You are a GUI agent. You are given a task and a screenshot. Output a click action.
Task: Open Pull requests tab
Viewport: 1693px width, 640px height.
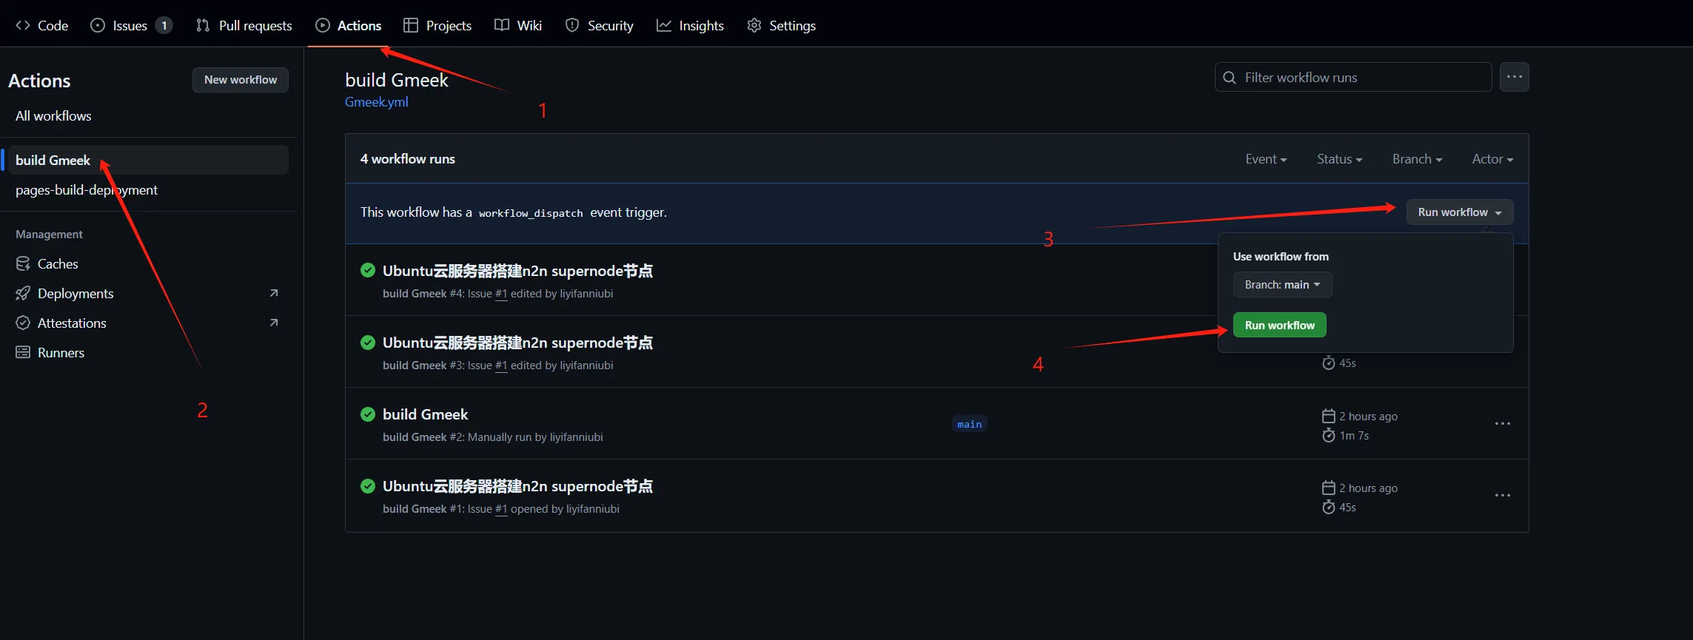click(244, 25)
